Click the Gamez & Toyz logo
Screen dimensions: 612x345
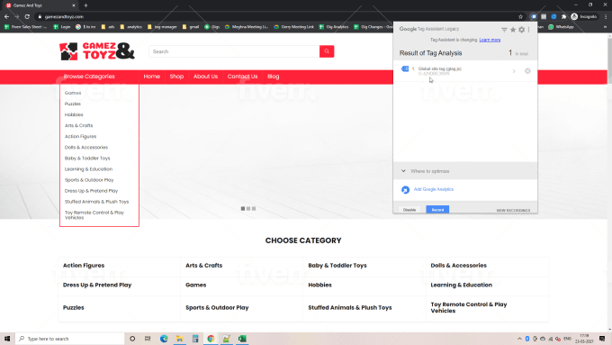97,51
